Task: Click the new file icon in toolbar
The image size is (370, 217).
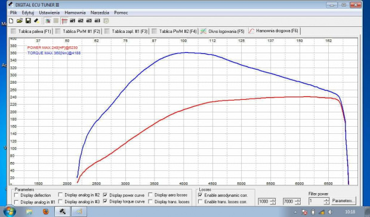Action: 11,21
